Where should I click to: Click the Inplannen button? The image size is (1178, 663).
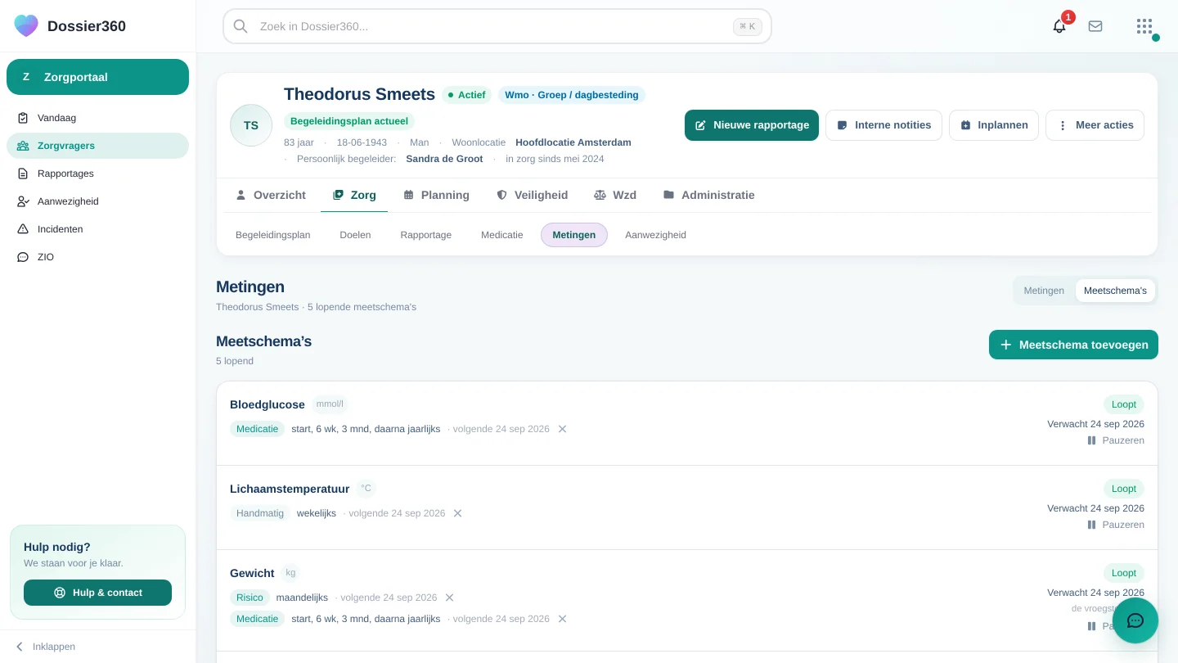pos(994,125)
